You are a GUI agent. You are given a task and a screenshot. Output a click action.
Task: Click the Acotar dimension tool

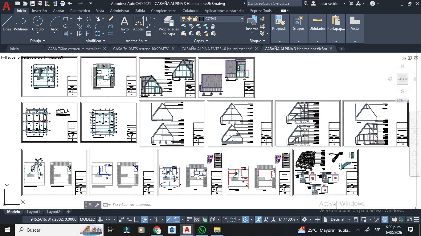(x=139, y=24)
